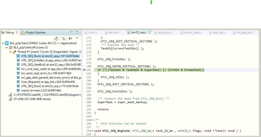This screenshot has width=261, height=137.
Task: Click the C file icon on bacnet.c tab
Action: [x=106, y=33]
